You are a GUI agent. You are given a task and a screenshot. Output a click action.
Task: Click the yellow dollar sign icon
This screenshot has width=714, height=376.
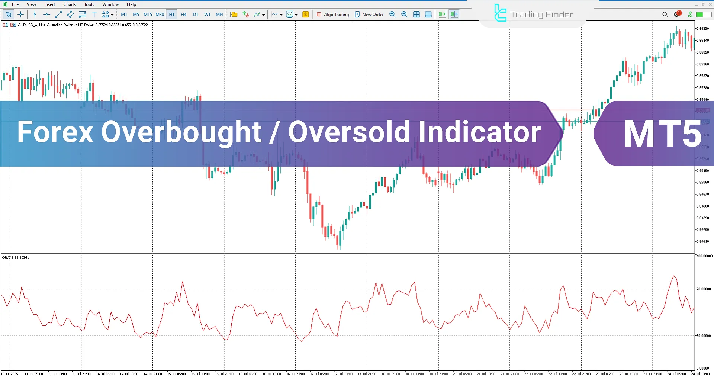click(306, 15)
